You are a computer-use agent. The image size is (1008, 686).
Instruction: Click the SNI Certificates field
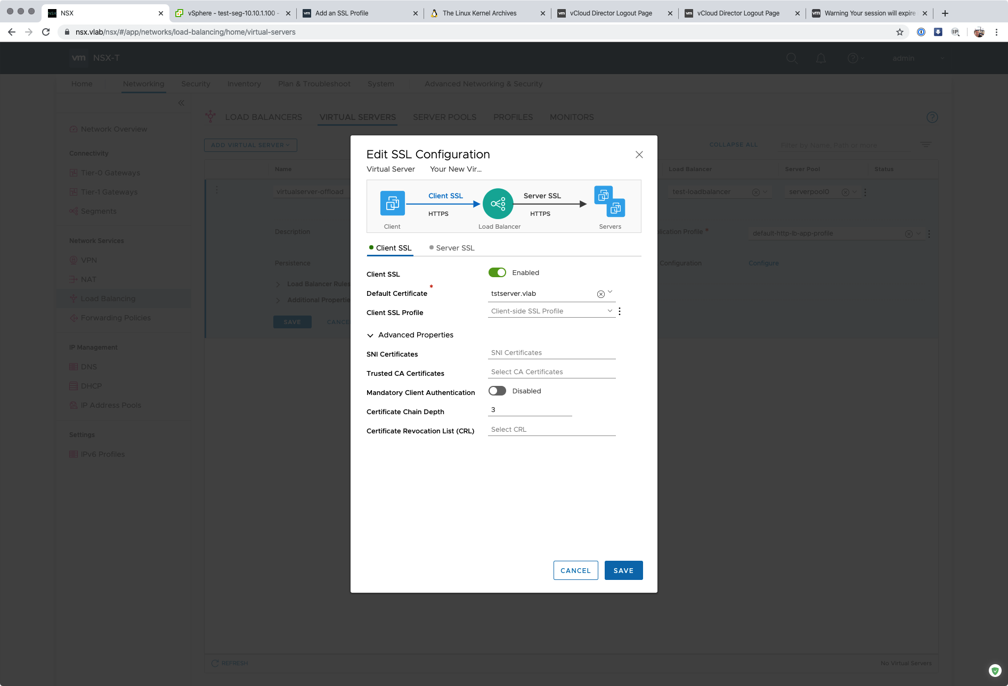pyautogui.click(x=551, y=353)
